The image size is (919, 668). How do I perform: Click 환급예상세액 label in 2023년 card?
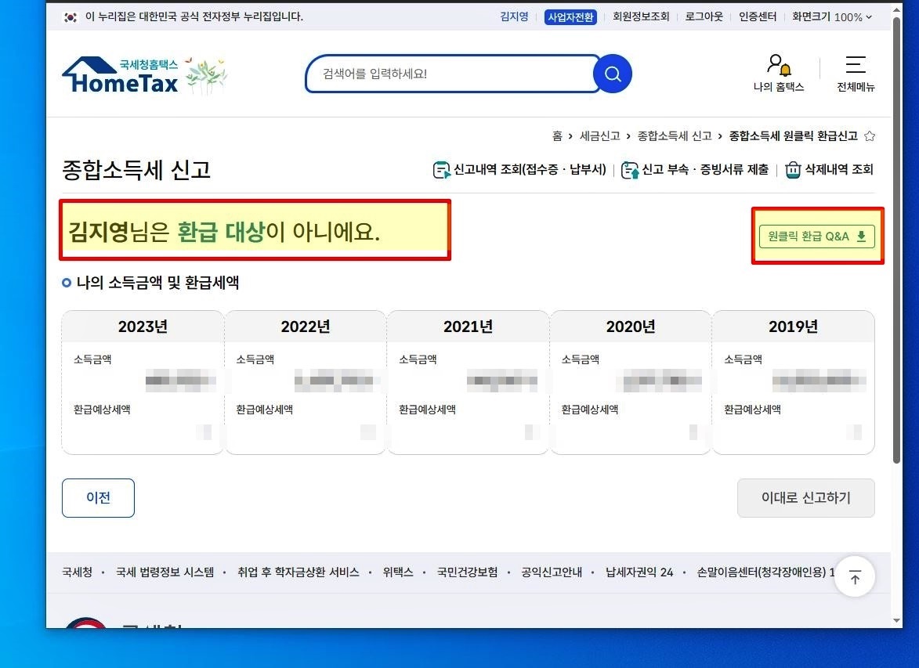(x=102, y=410)
